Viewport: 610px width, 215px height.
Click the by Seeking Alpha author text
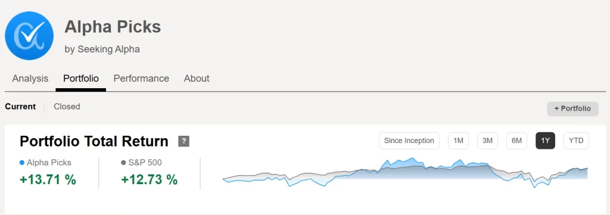click(x=102, y=49)
